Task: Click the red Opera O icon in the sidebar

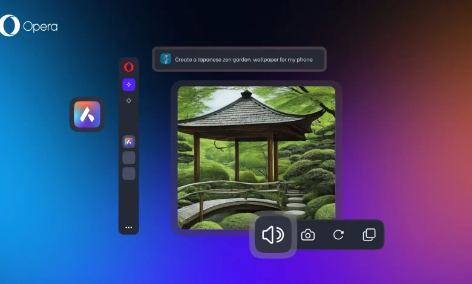Action: [128, 67]
